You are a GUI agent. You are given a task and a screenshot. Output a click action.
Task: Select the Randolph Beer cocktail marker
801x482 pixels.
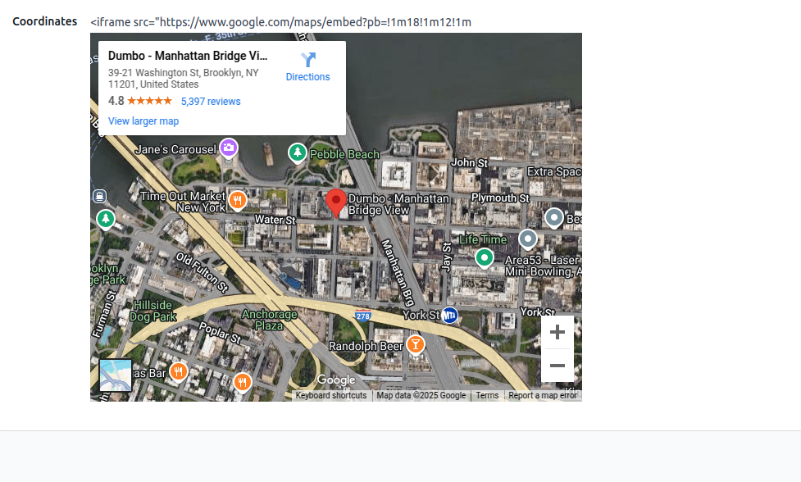coord(416,344)
